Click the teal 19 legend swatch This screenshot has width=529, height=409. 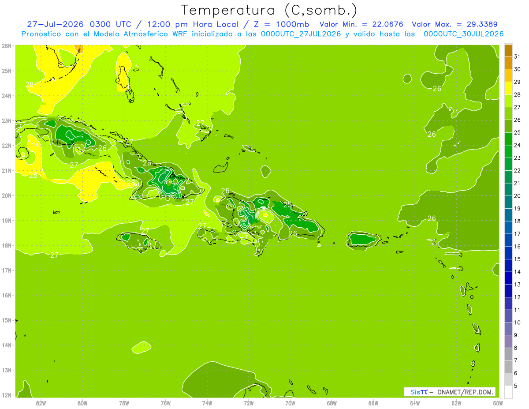click(x=508, y=202)
